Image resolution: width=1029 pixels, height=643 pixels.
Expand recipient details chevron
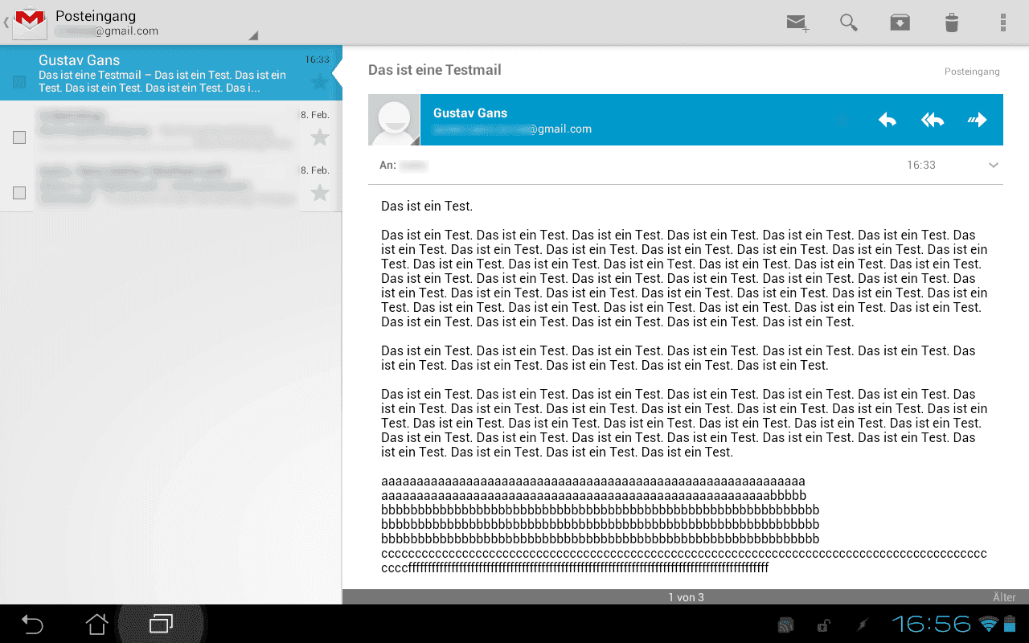click(x=994, y=166)
